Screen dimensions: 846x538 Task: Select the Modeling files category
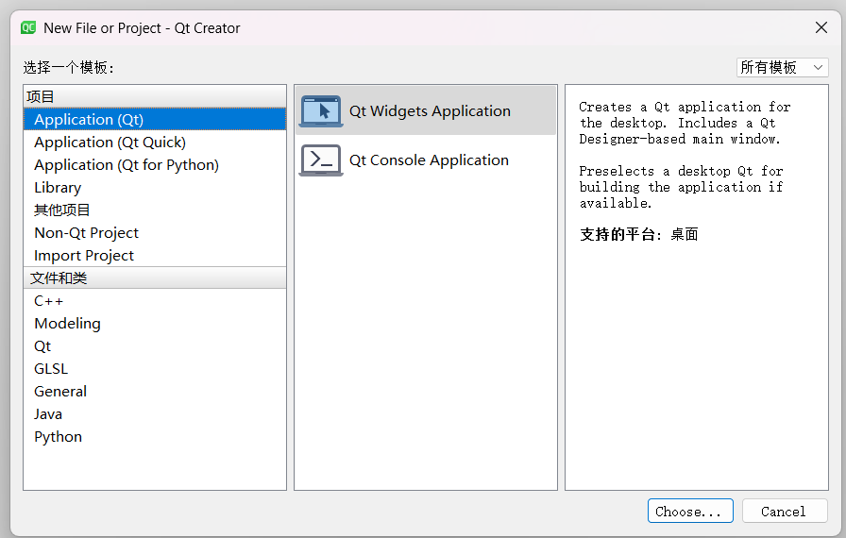coord(155,323)
